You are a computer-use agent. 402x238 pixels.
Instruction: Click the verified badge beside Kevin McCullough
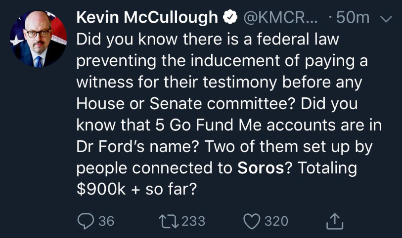(x=229, y=18)
